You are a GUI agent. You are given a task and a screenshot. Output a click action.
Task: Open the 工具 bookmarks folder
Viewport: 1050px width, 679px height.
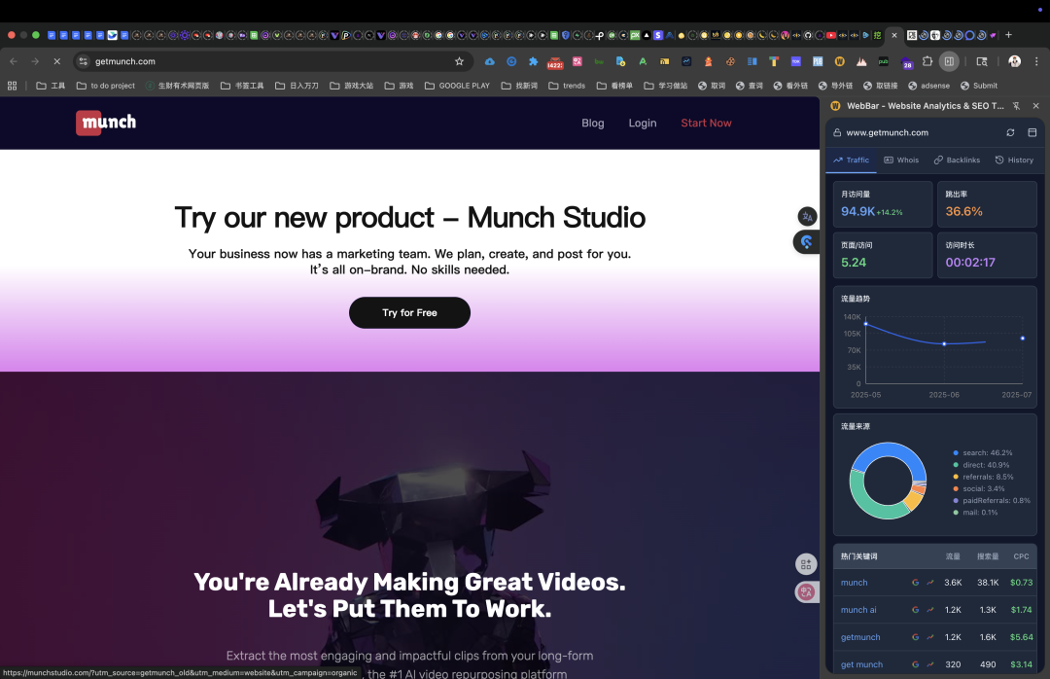click(51, 86)
